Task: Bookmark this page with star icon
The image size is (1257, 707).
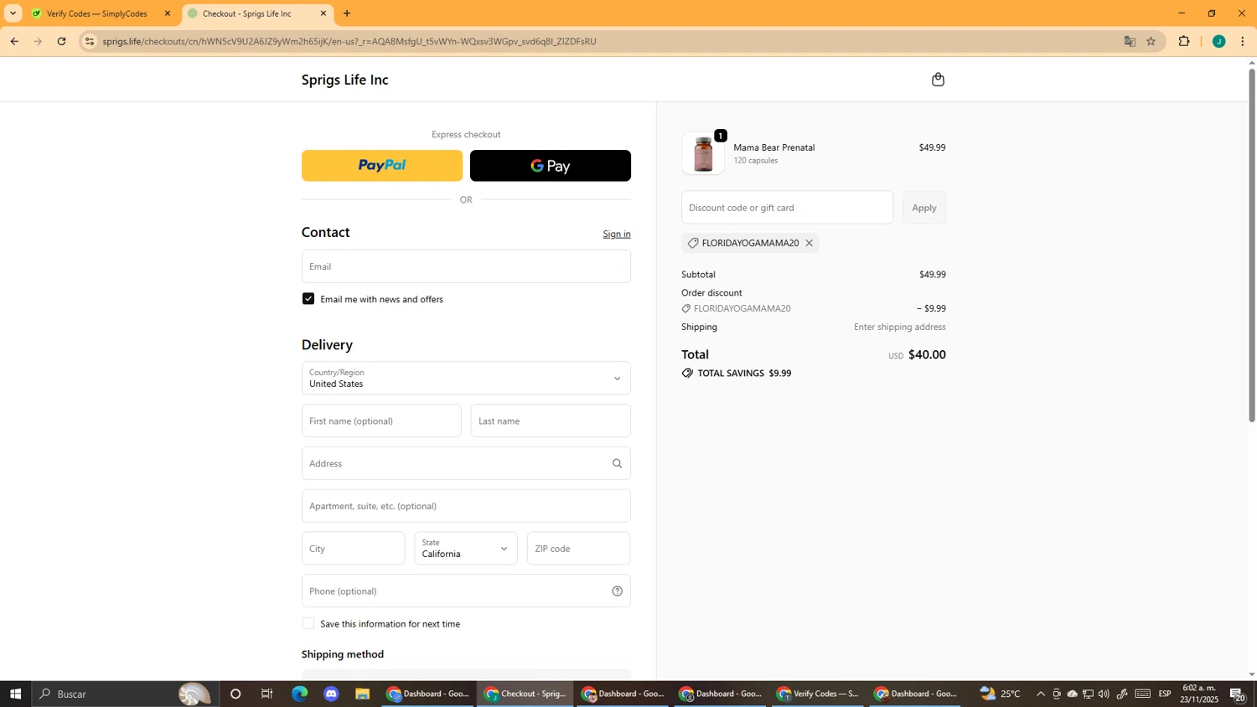Action: [1151, 41]
